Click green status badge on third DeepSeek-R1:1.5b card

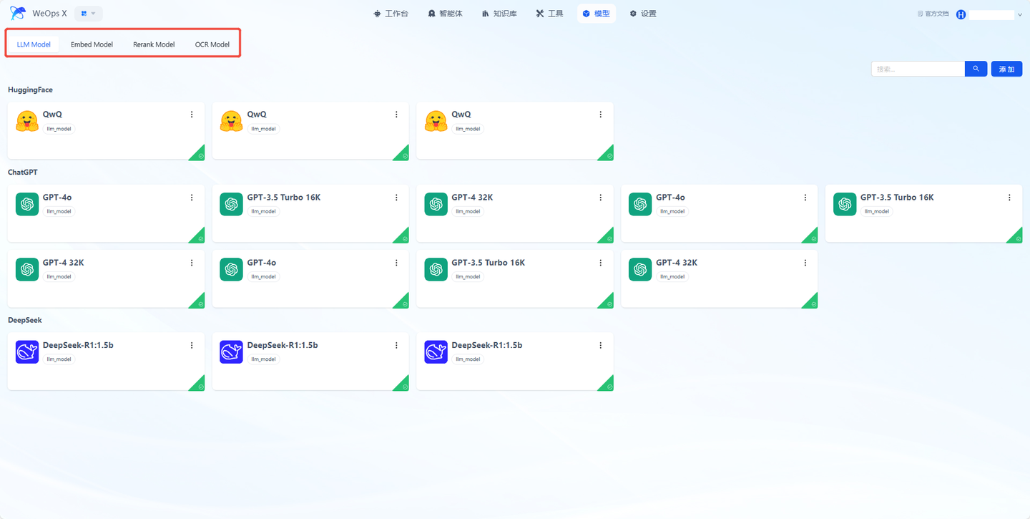point(608,385)
